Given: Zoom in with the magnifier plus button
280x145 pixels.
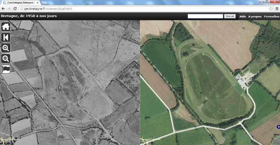Looking at the screenshot, I should [6, 48].
